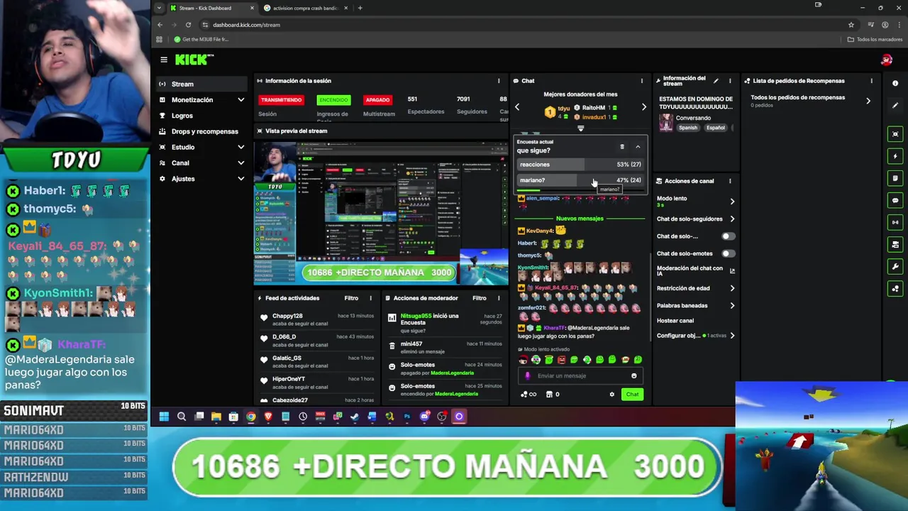This screenshot has width=908, height=511.
Task: Open the chat settings gear icon
Action: tap(611, 395)
